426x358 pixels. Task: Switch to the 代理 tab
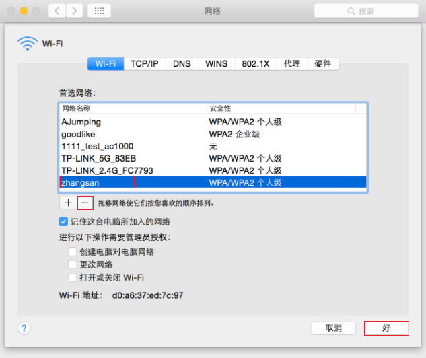pos(292,63)
